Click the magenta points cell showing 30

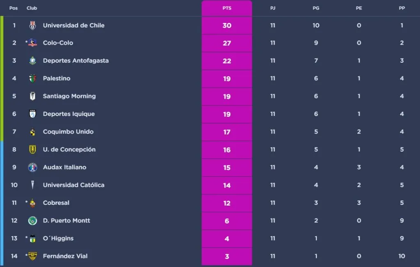pyautogui.click(x=227, y=25)
